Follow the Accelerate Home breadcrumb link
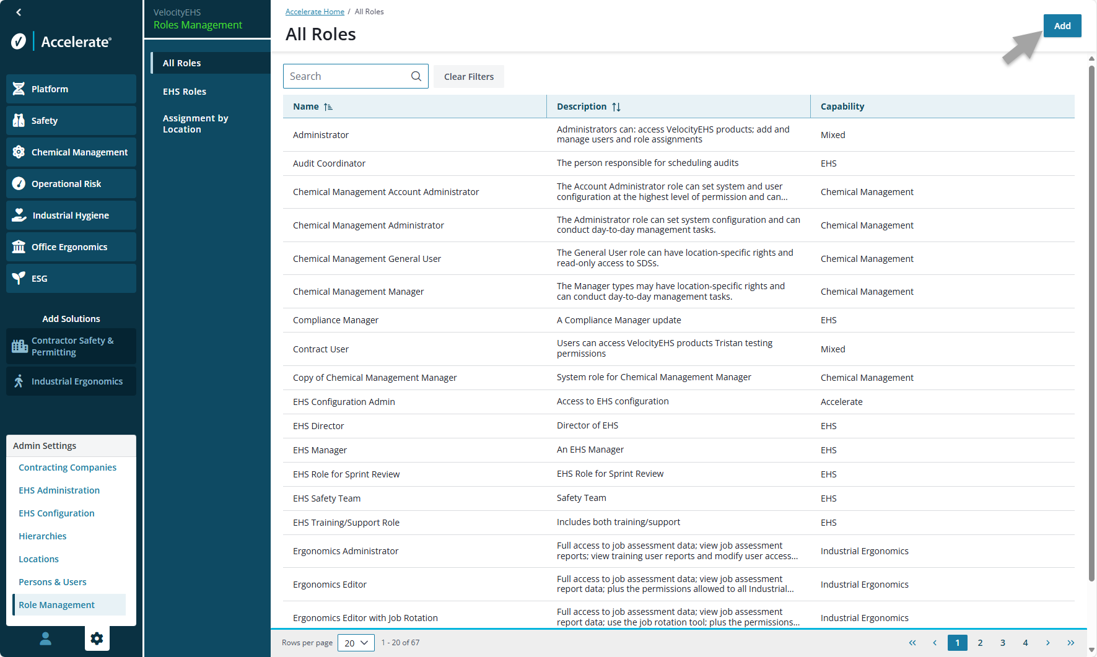Viewport: 1097px width, 657px height. (x=315, y=12)
